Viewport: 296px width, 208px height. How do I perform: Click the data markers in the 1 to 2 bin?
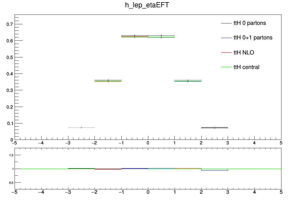[188, 81]
